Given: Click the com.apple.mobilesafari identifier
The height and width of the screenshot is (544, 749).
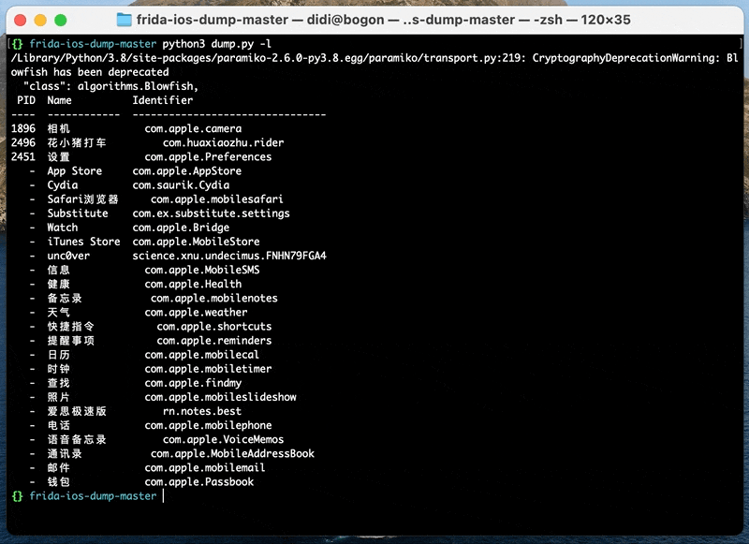Looking at the screenshot, I should pos(217,199).
